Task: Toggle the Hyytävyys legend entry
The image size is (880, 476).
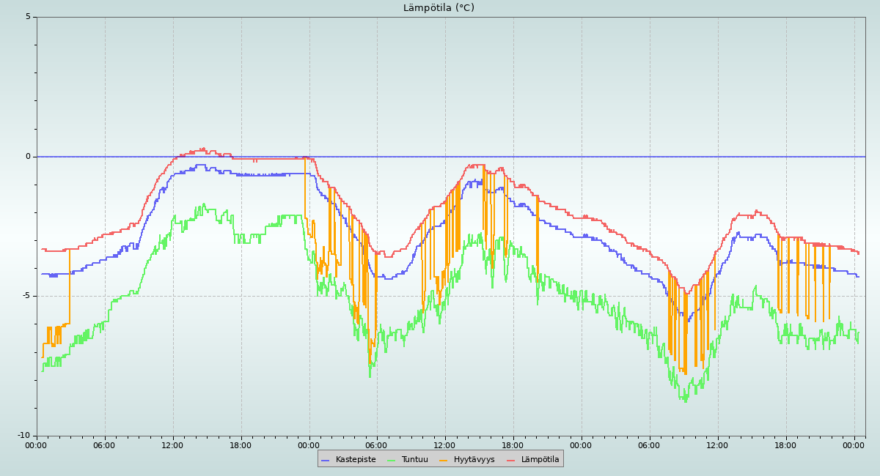Action: (x=474, y=459)
